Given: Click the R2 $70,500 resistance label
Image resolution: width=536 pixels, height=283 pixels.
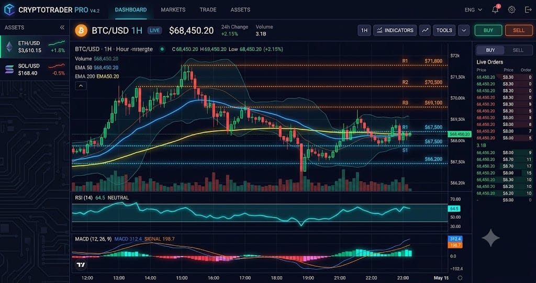Looking at the screenshot, I should click(x=422, y=82).
